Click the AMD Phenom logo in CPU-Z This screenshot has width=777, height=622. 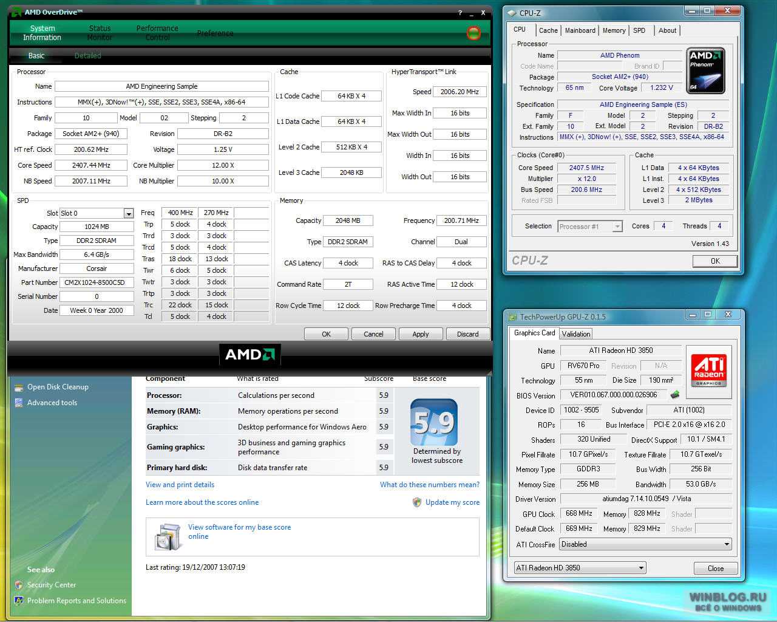coord(705,70)
